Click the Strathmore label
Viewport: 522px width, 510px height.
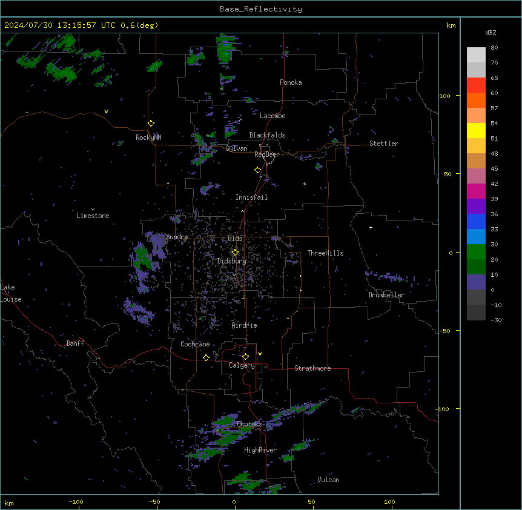pyautogui.click(x=312, y=368)
